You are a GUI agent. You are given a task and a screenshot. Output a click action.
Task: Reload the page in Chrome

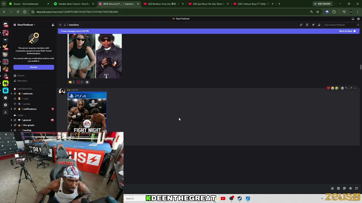tap(18, 12)
